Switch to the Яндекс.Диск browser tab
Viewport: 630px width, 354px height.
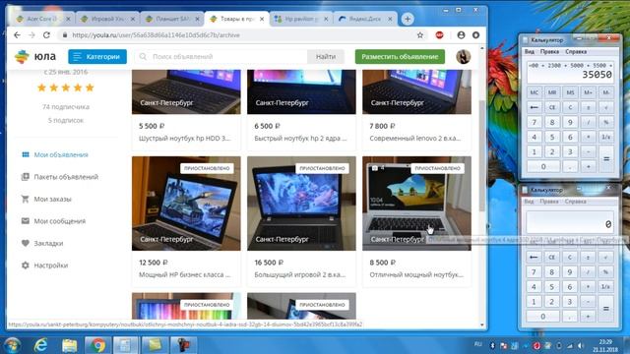[365, 19]
